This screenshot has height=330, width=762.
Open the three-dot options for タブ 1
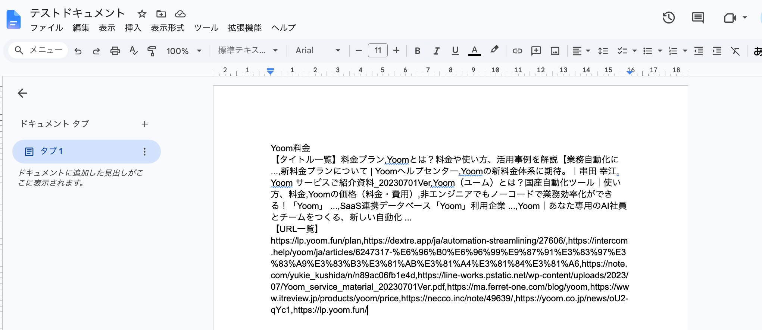144,152
